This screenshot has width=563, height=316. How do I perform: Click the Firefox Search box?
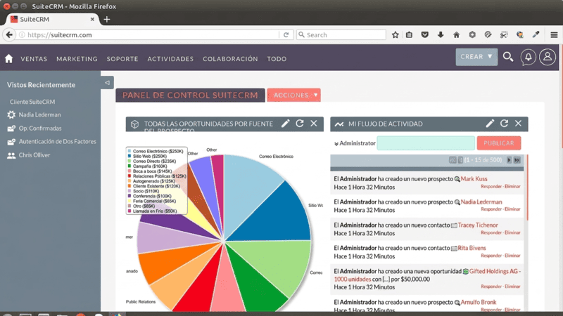click(x=341, y=34)
